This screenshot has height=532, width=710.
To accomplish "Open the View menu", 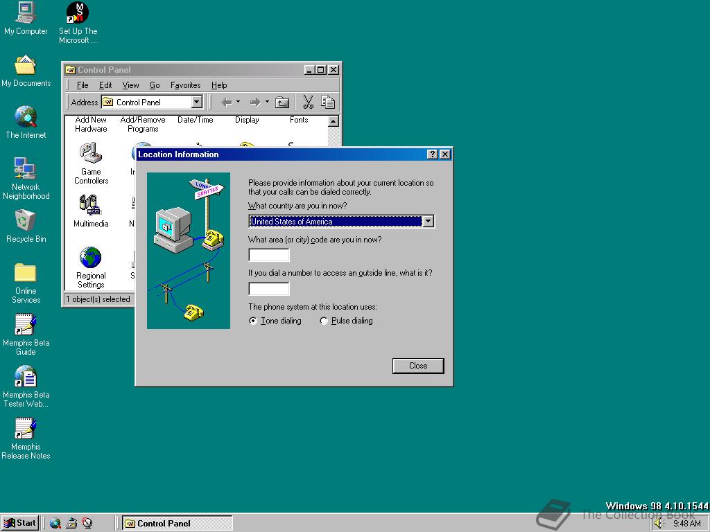I will (x=130, y=85).
